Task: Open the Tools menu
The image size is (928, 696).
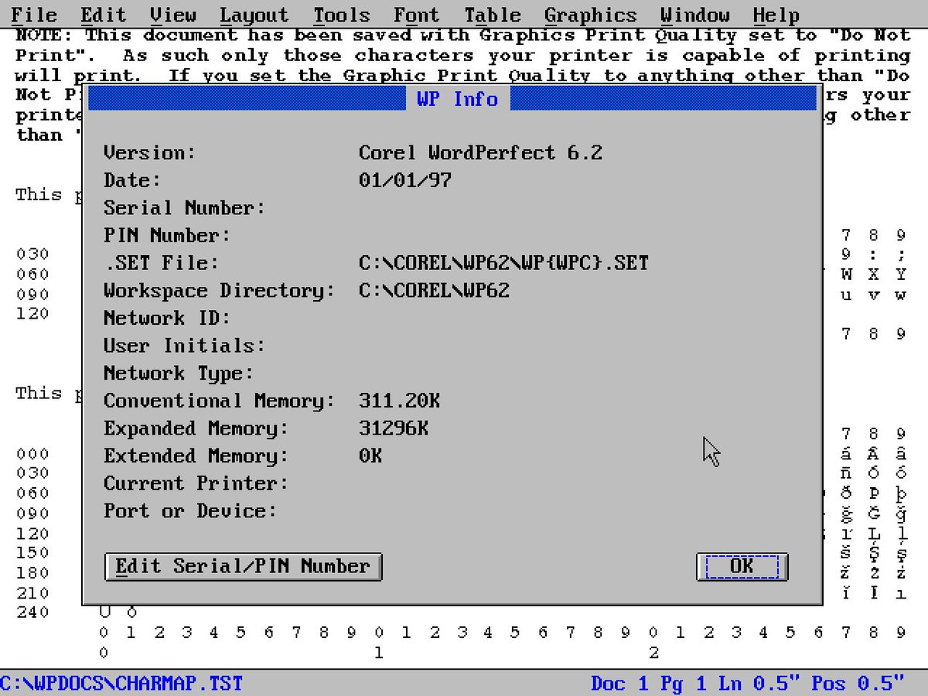Action: (x=341, y=15)
